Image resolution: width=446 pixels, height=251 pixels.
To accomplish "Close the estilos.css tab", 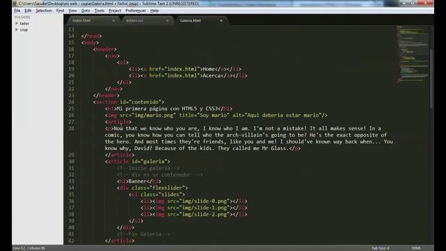I will 167,20.
